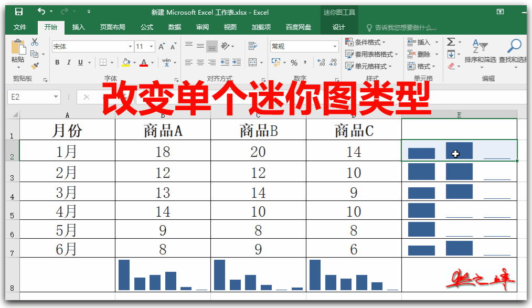Screen dimensions: 532x308
Task: Click 排序和筛选 sort and filter button
Action: click(x=480, y=52)
